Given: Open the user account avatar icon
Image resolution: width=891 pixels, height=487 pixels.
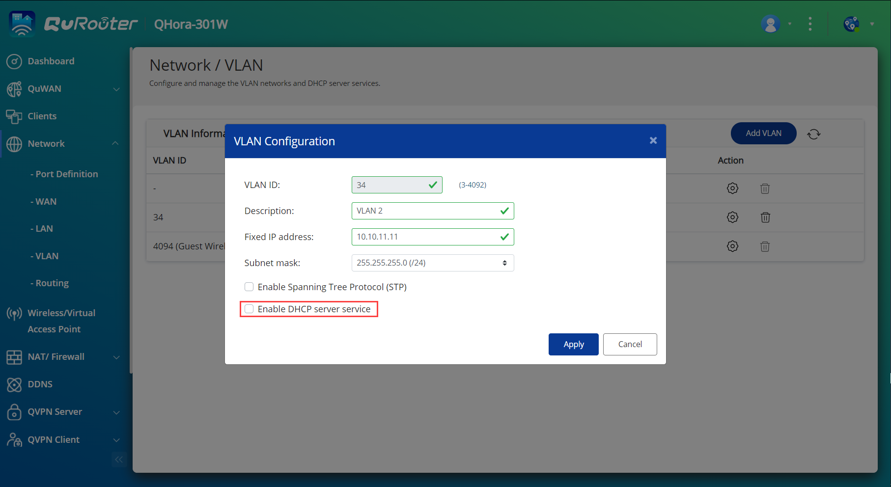Looking at the screenshot, I should [x=770, y=24].
